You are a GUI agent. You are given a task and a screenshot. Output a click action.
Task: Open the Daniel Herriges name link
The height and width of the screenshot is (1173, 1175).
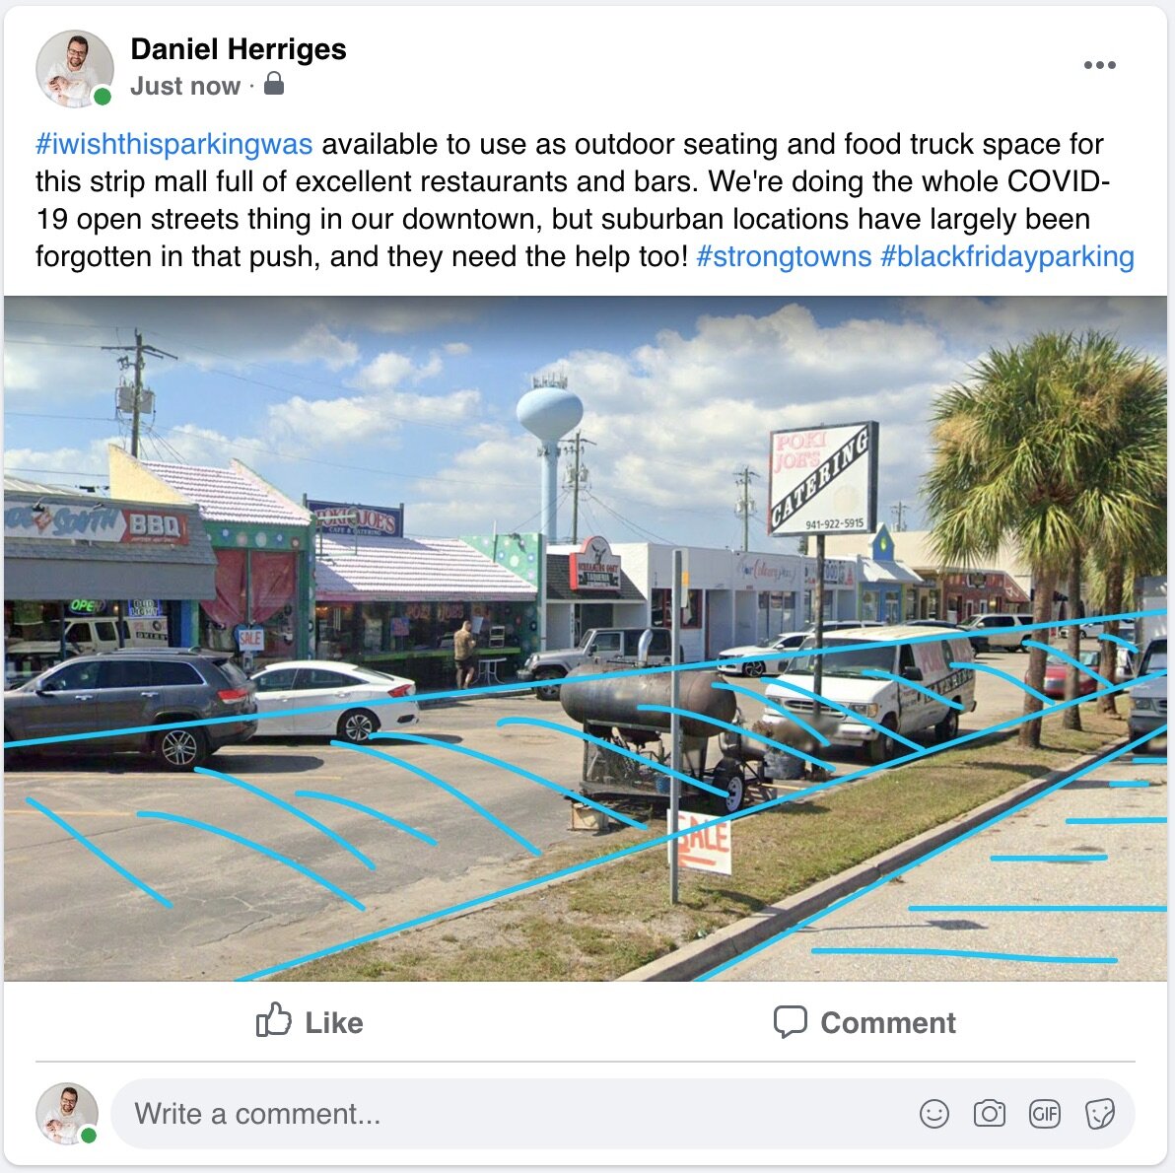click(x=239, y=49)
